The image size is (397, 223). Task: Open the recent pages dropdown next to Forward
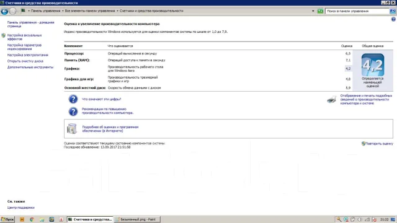(x=18, y=11)
